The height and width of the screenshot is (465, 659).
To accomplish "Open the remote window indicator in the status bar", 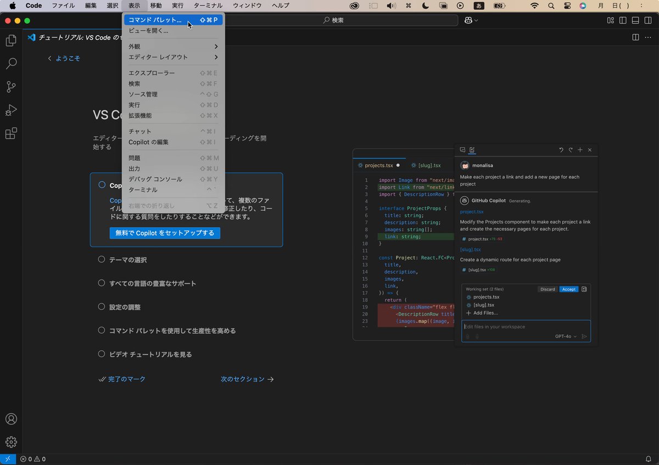I will (x=7, y=459).
